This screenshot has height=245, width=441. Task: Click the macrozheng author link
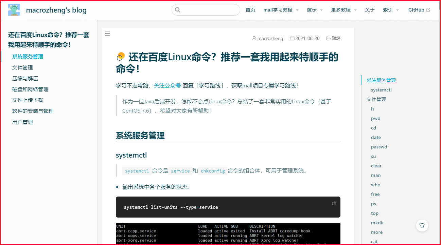(x=270, y=38)
